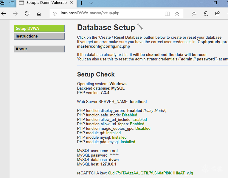The image size is (228, 178).
Task: Click Web Server SERVER_NAME localhost text
Action: tap(112, 102)
